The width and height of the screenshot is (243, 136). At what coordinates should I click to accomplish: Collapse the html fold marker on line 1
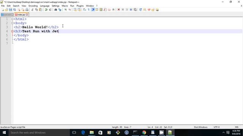12,19
